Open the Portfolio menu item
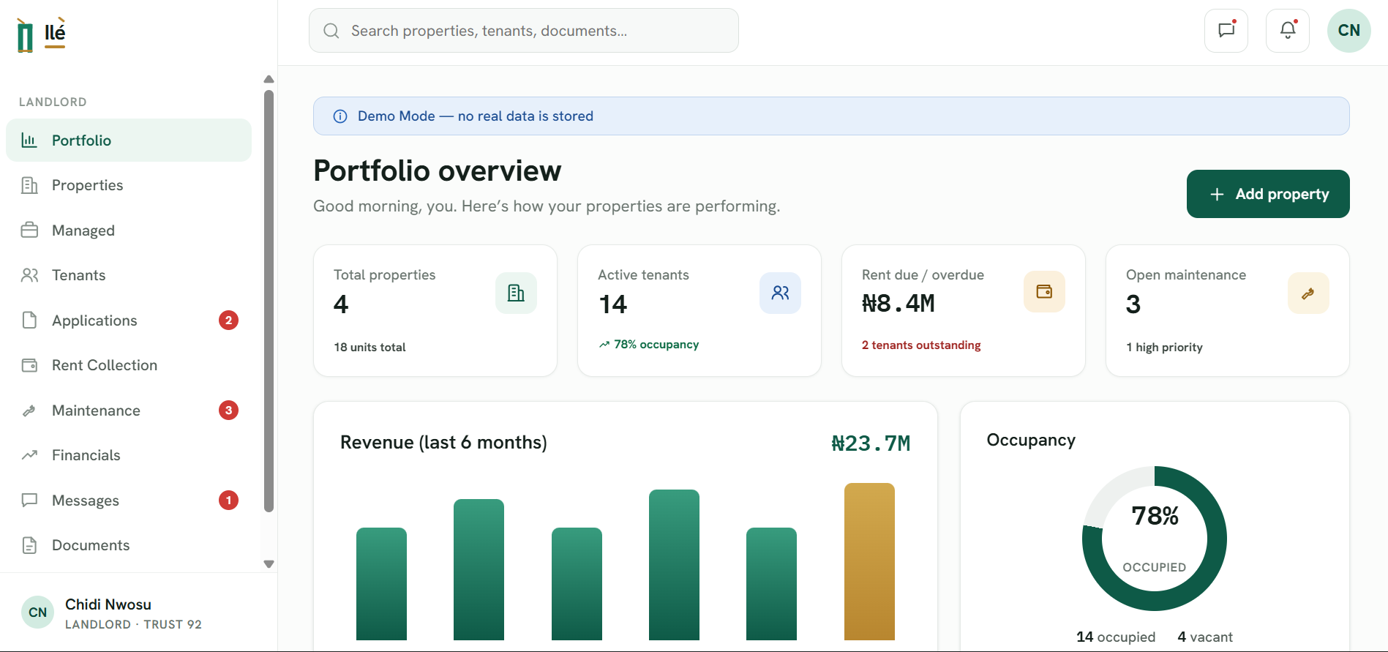This screenshot has width=1388, height=652. tap(129, 140)
